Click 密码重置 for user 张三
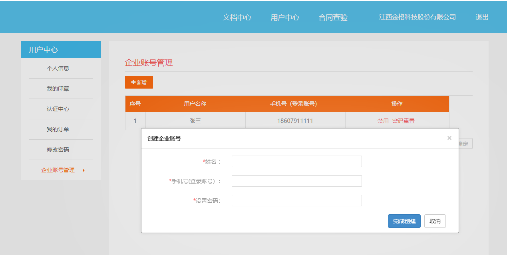 click(x=404, y=121)
